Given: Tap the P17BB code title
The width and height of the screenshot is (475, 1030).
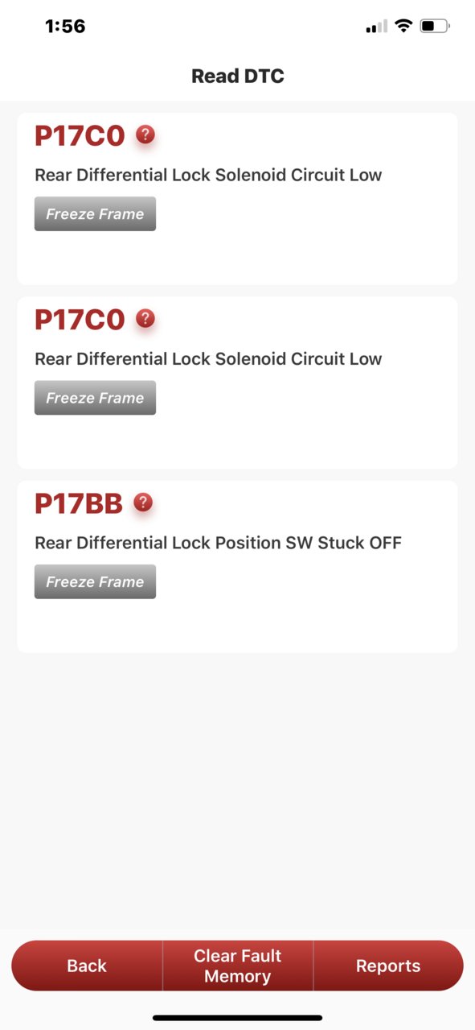Looking at the screenshot, I should 79,504.
